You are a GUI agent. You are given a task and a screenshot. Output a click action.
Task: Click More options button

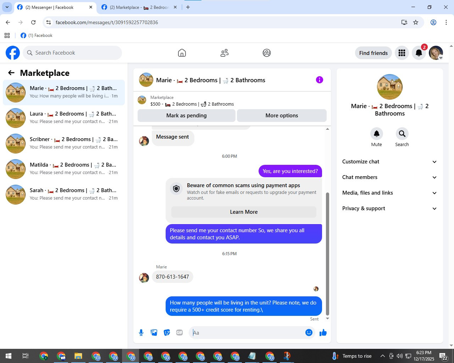[x=282, y=116]
